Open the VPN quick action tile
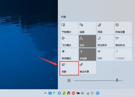 (x=105, y=54)
